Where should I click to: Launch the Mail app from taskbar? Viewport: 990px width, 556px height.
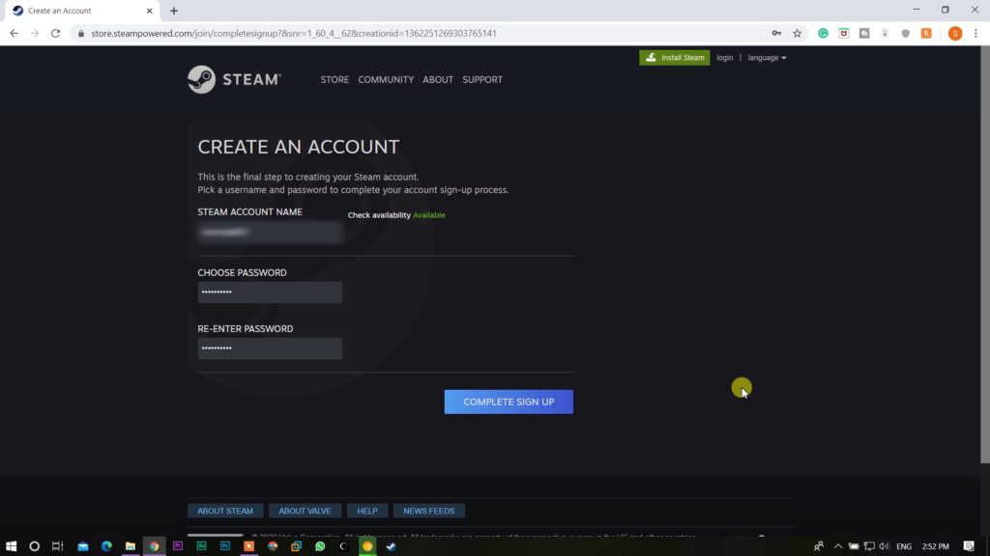tap(83, 546)
